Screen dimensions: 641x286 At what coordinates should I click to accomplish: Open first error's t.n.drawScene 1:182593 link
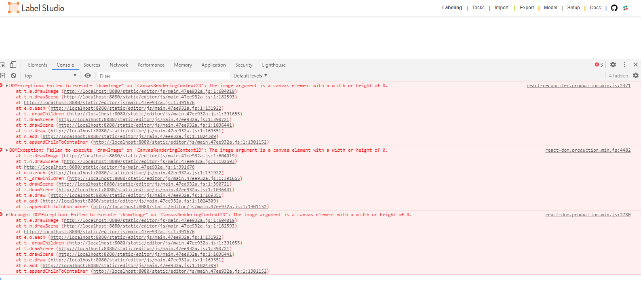(x=149, y=97)
